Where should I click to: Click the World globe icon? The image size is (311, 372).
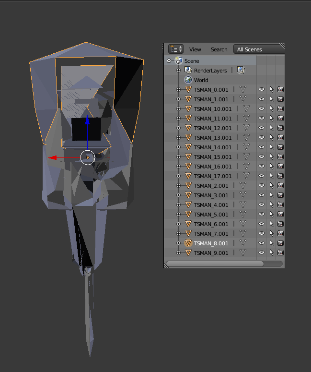(188, 80)
